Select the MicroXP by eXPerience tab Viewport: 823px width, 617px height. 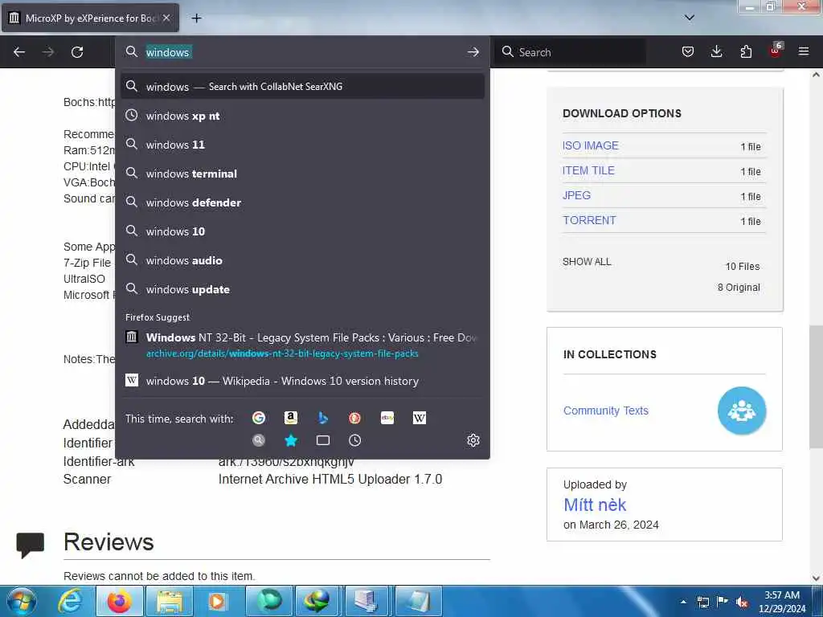(x=91, y=18)
